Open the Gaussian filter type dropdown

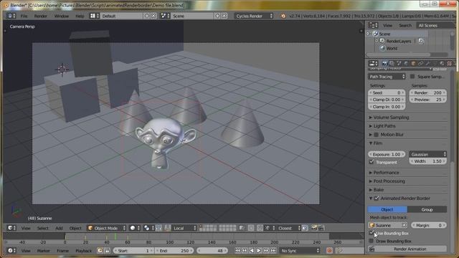[427, 154]
